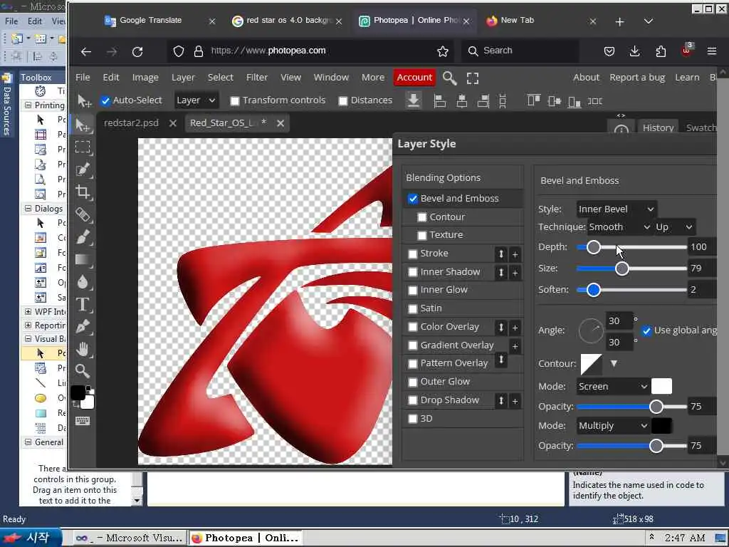Select the Gradient tool

coord(83,259)
